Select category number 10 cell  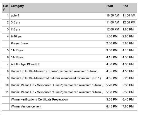tap(6, 86)
